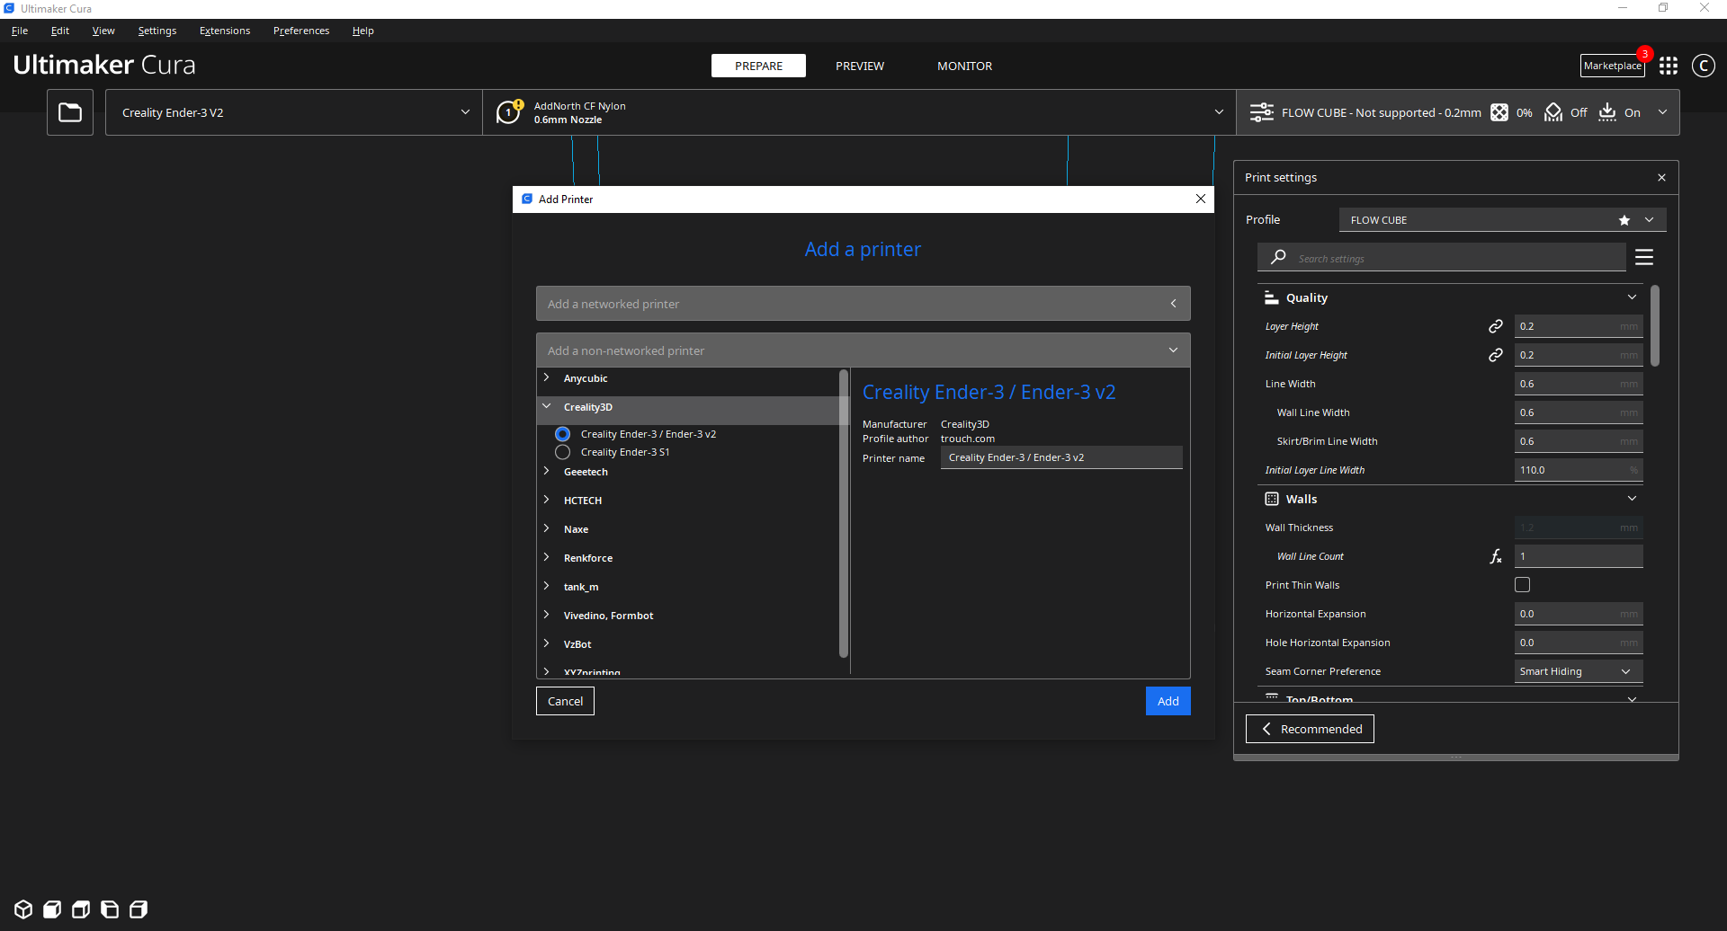Select the front view cube icon
Viewport: 1727px width, 931px height.
click(x=52, y=909)
